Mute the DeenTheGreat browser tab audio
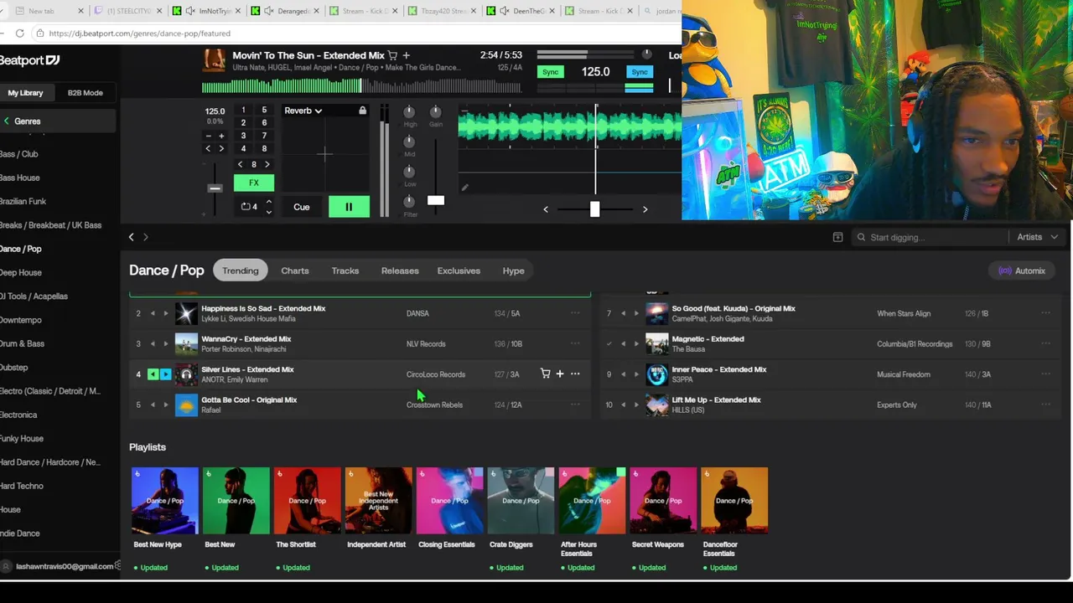Screen dimensions: 1073x603 (505, 11)
